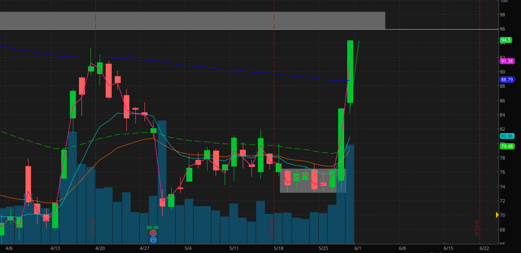Click the 84 price axis label
Screen dimensions: 521x253
[x=502, y=115]
